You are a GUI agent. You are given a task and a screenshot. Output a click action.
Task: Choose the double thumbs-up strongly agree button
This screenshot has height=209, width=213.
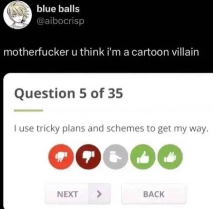coord(170,157)
